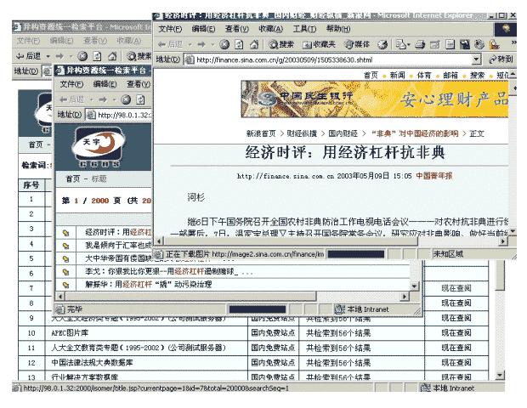Open 媒体 media panel in Sina window

click(357, 44)
